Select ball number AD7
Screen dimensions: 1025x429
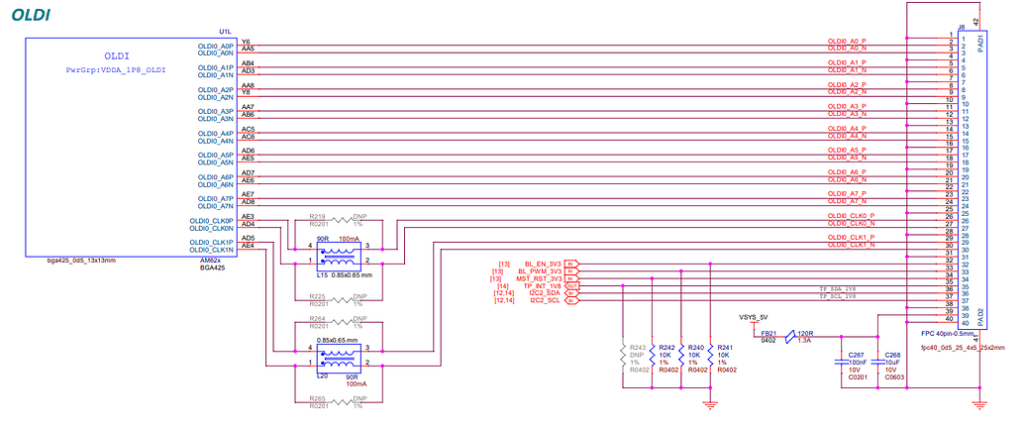click(248, 172)
